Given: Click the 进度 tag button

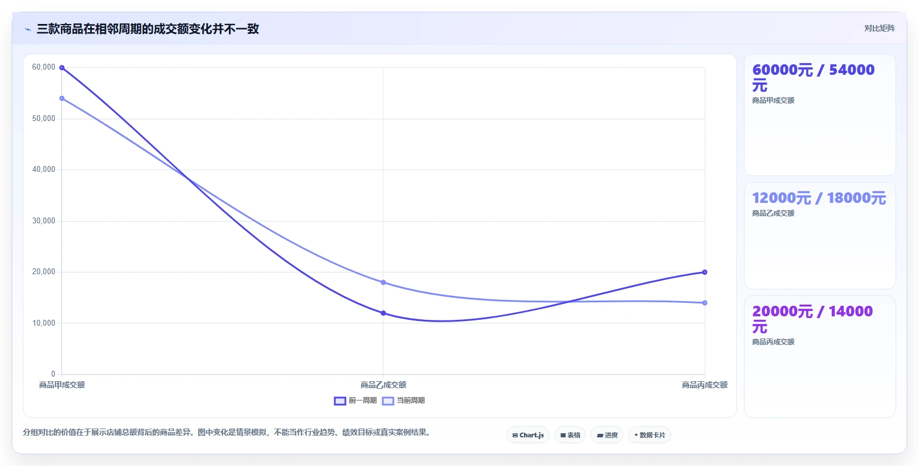Looking at the screenshot, I should click(607, 435).
